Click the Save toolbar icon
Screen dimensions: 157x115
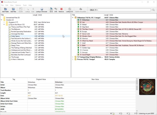[x=51, y=9]
